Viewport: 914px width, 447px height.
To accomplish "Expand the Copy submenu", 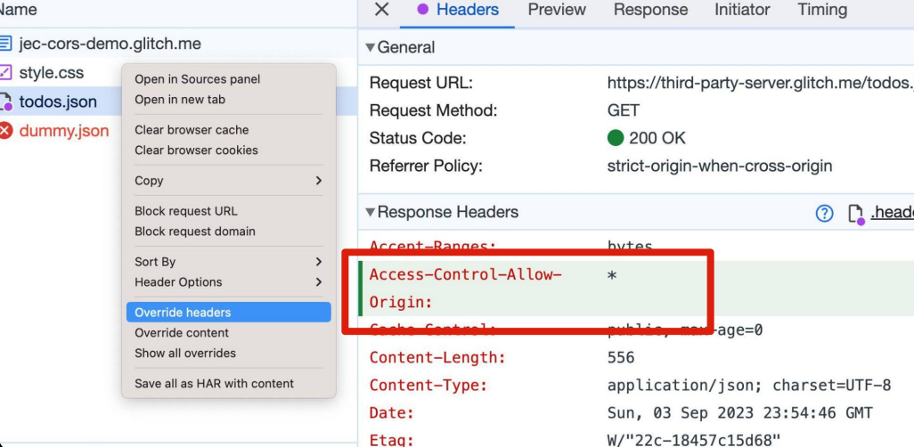I will (318, 181).
